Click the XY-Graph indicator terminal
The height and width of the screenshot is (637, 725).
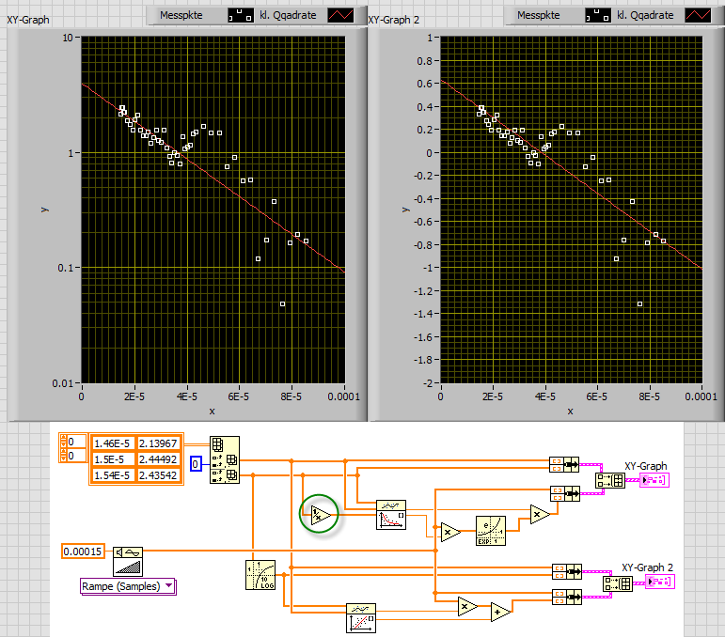click(654, 480)
